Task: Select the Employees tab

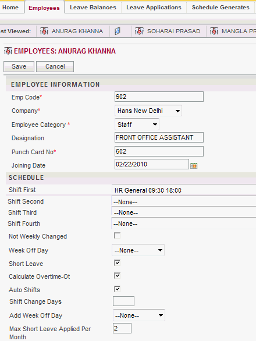Action: pyautogui.click(x=44, y=8)
